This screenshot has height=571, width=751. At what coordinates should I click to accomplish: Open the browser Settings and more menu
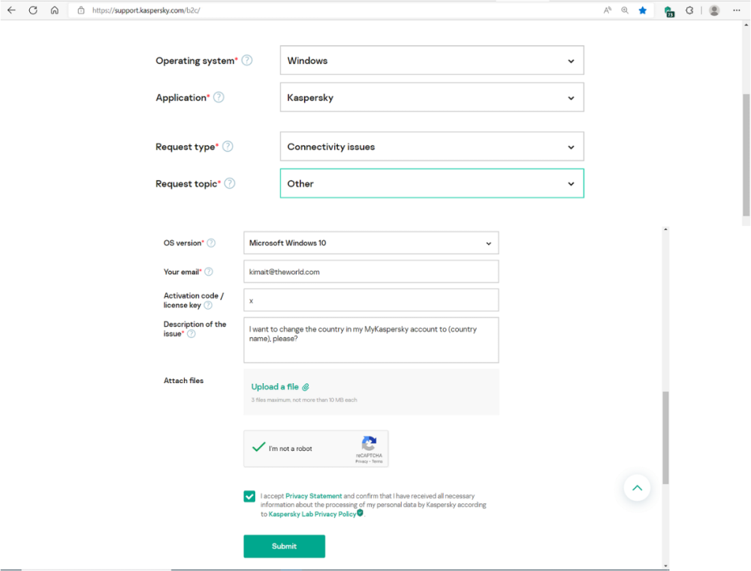[736, 11]
